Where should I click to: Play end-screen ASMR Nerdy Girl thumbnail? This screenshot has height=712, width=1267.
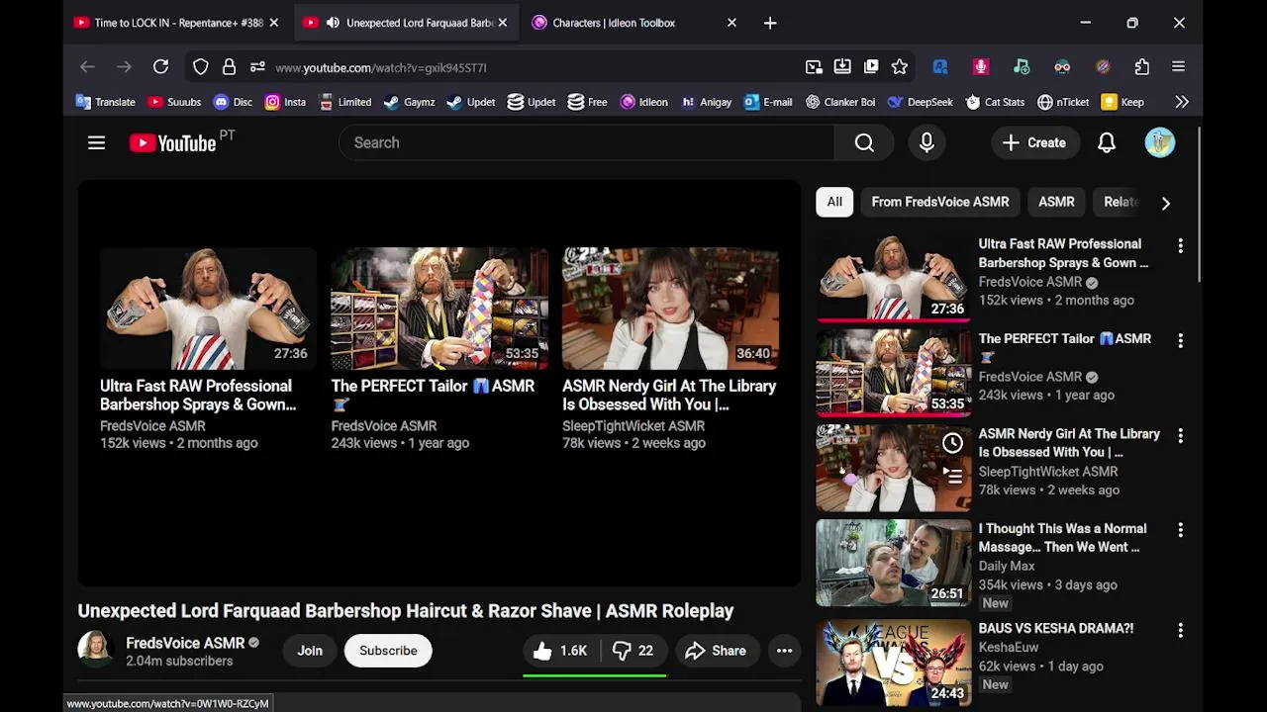pyautogui.click(x=671, y=309)
